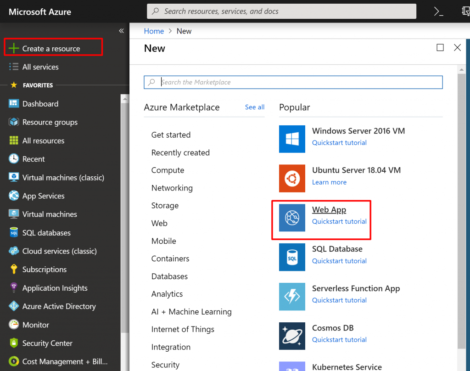The width and height of the screenshot is (470, 371).
Task: Click the SQL Database title text
Action: pos(337,249)
